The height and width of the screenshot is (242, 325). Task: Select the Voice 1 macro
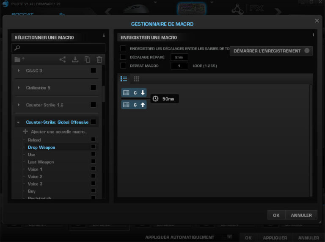pyautogui.click(x=35, y=169)
